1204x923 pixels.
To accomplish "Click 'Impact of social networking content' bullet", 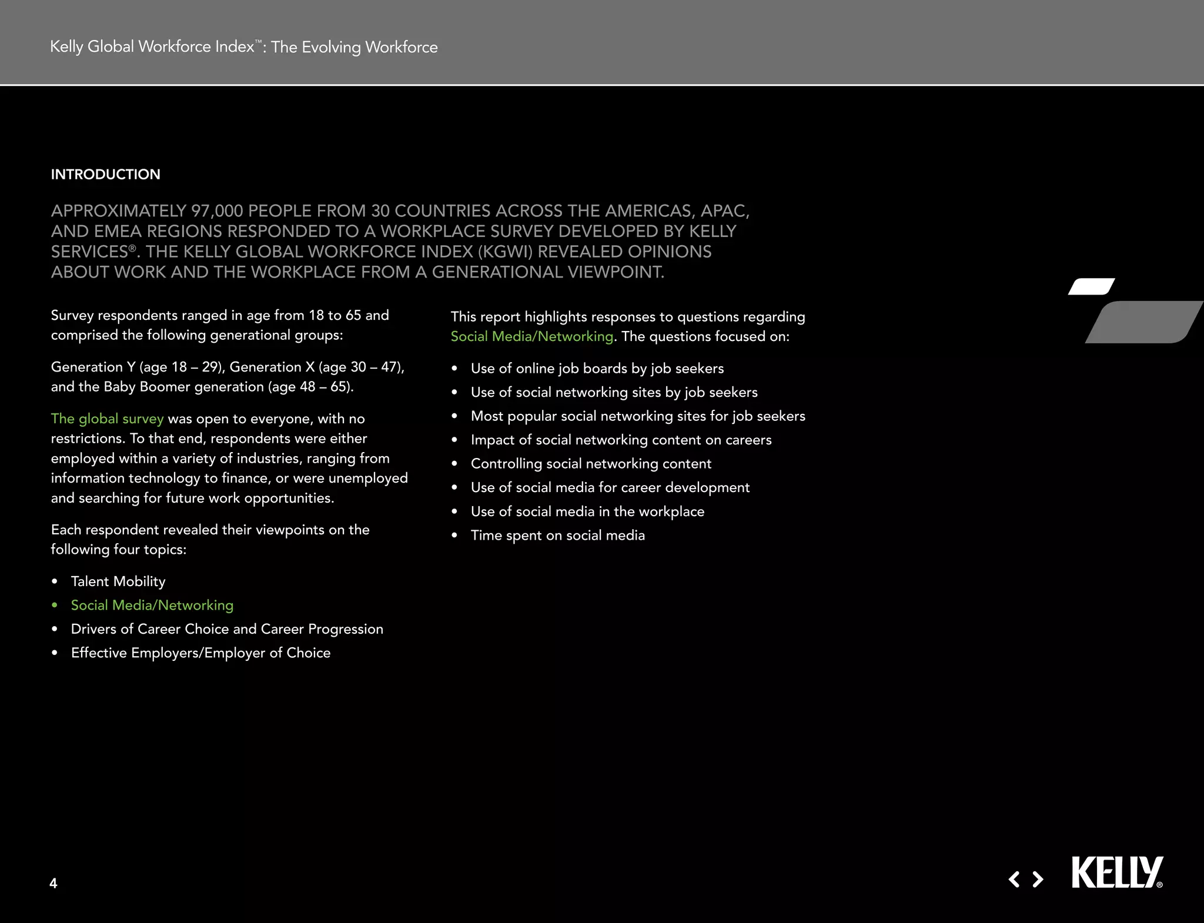I will [621, 440].
